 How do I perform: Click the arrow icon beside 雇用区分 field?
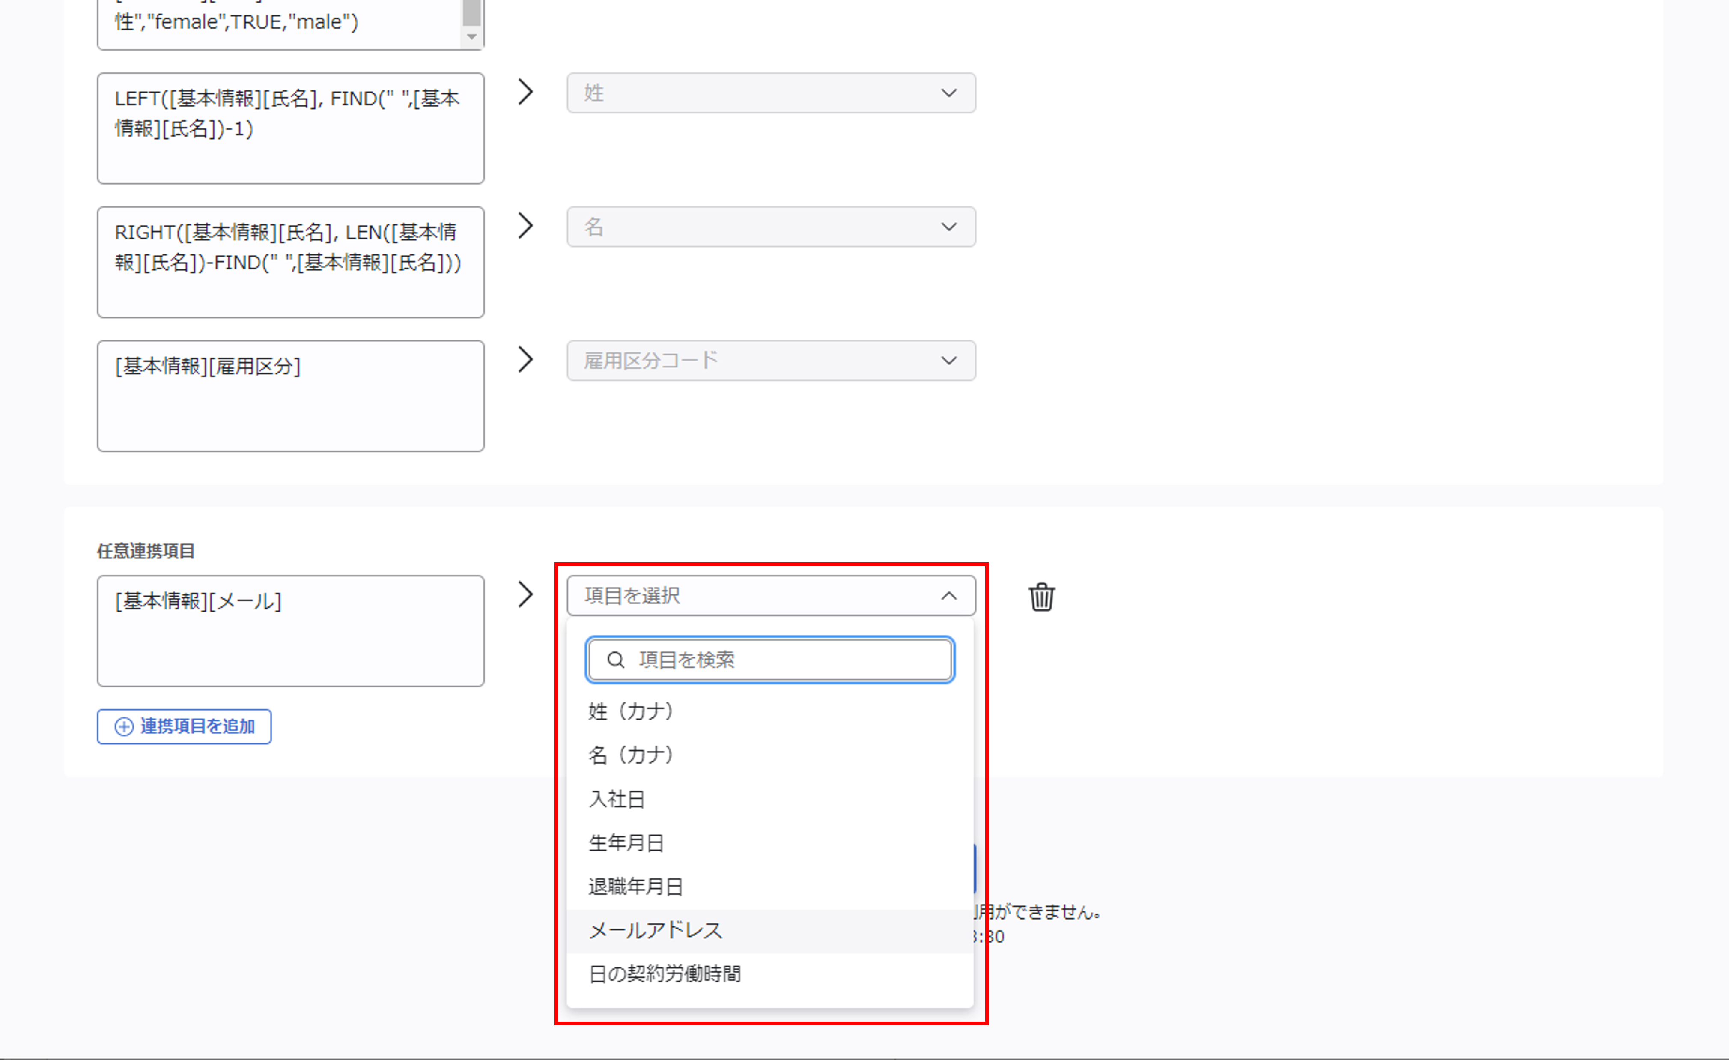[525, 359]
